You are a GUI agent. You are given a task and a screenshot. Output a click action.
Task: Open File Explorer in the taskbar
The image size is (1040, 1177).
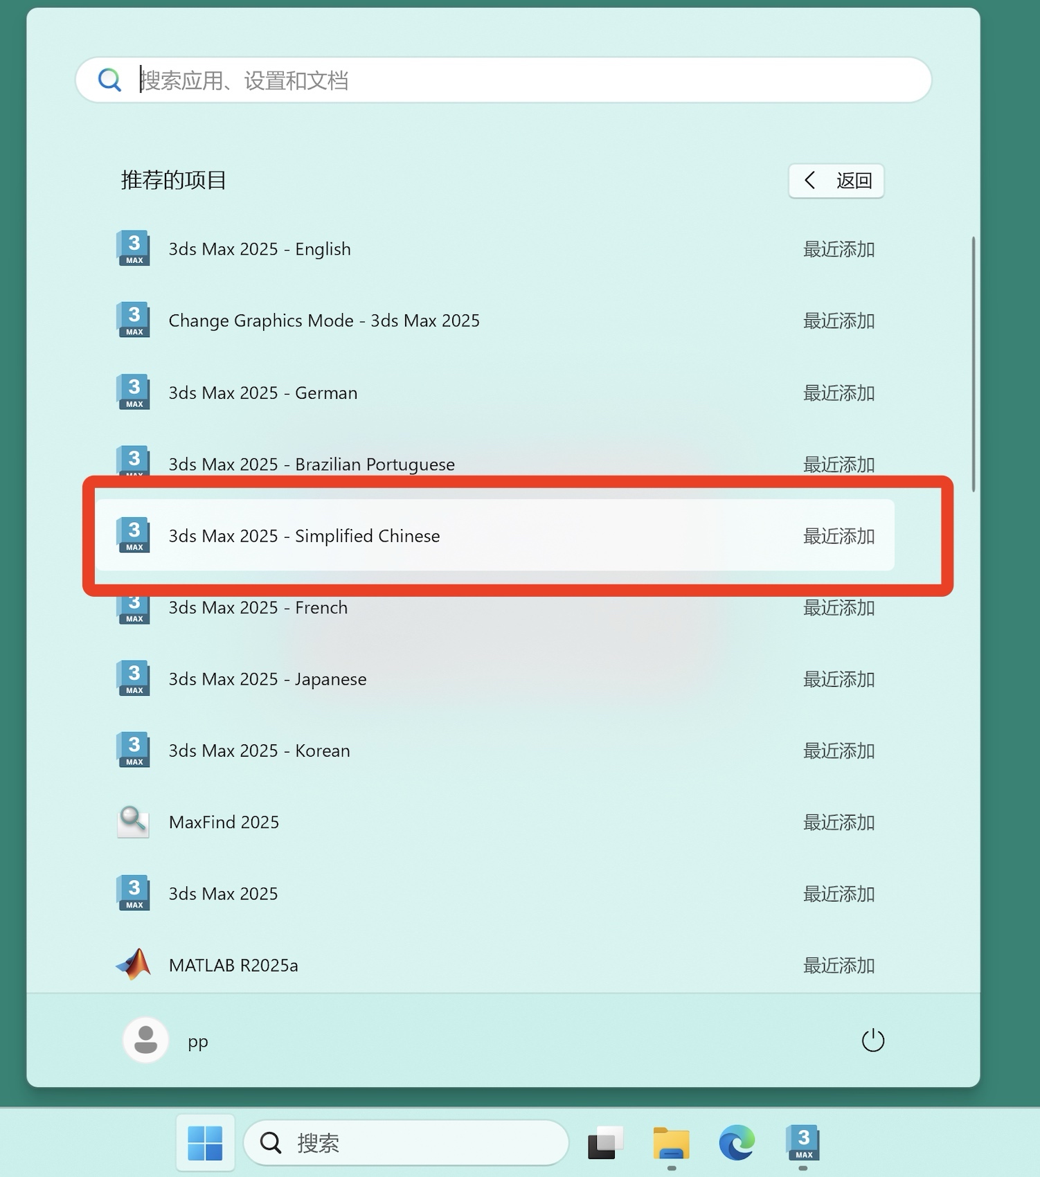(671, 1142)
